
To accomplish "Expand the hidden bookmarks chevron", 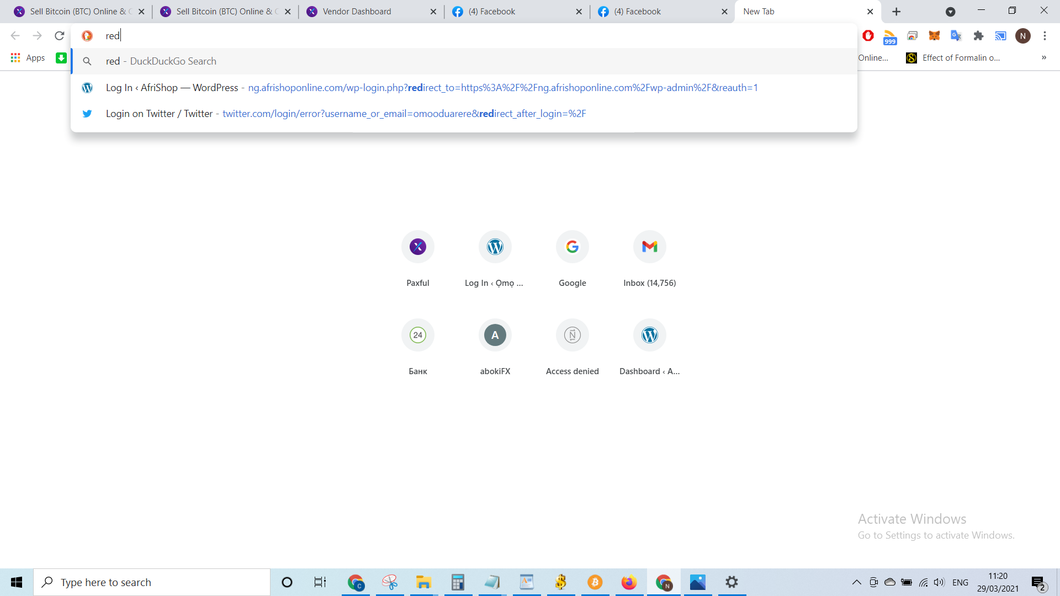I will [1044, 57].
